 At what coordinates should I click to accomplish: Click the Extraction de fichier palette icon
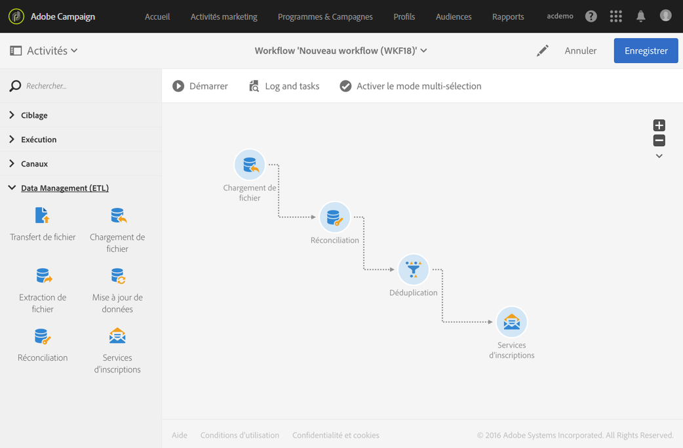point(43,276)
